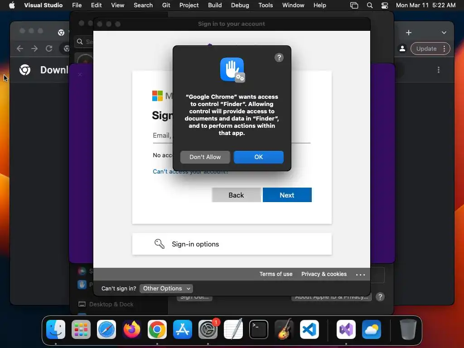Open the cloud weather app in Dock

click(372, 329)
